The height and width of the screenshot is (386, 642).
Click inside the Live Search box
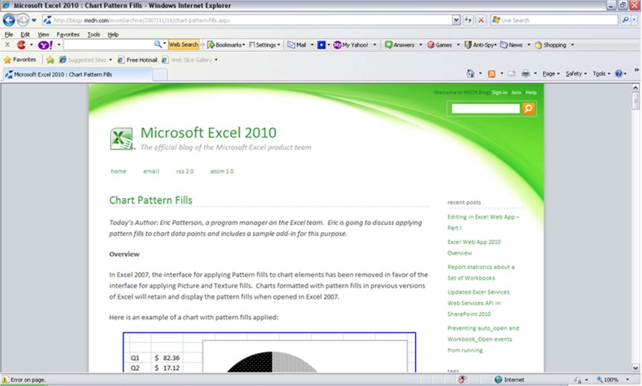click(554, 20)
